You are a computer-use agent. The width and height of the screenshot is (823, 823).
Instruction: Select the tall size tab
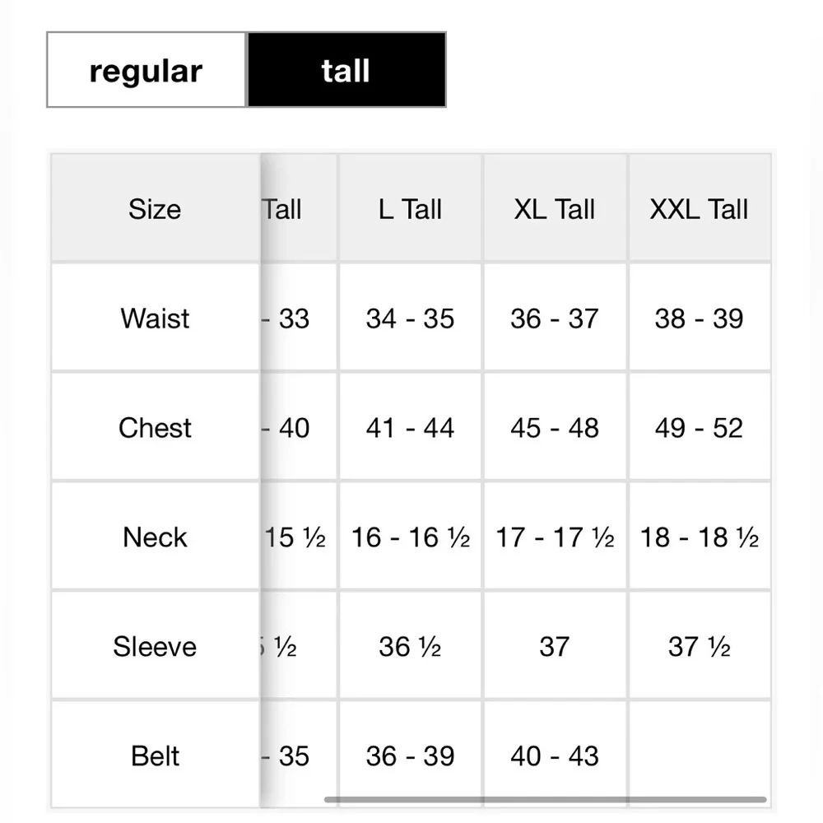[346, 70]
